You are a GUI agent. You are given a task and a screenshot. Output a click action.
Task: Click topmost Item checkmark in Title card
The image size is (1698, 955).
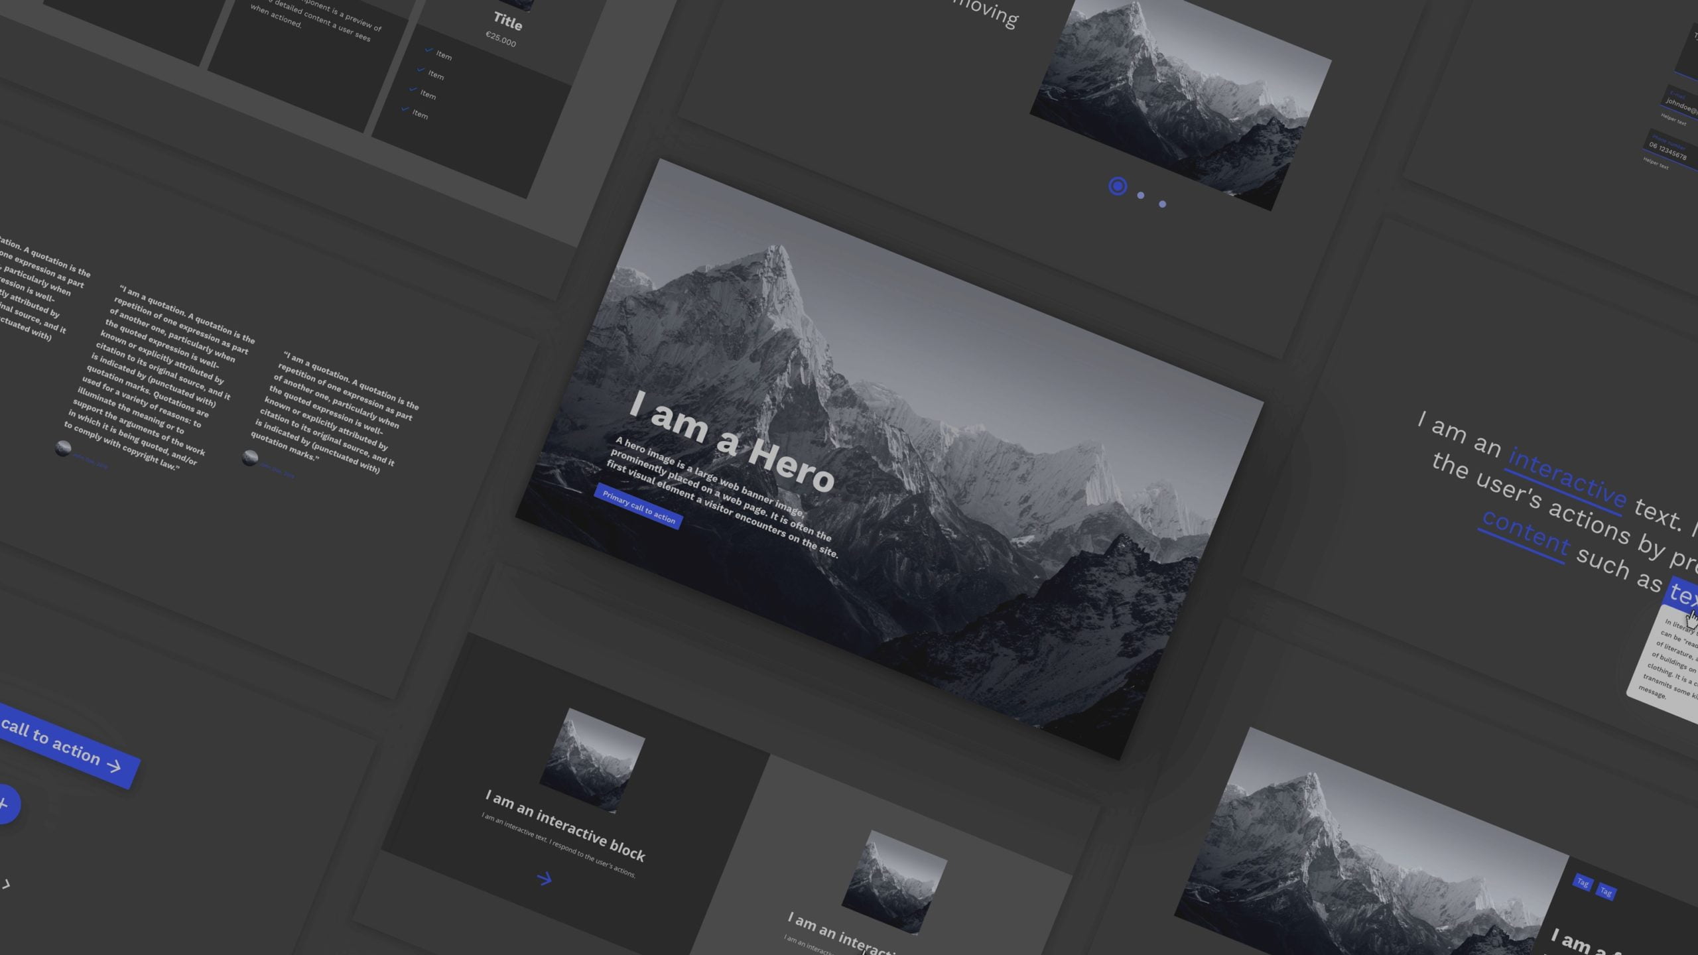coord(429,50)
